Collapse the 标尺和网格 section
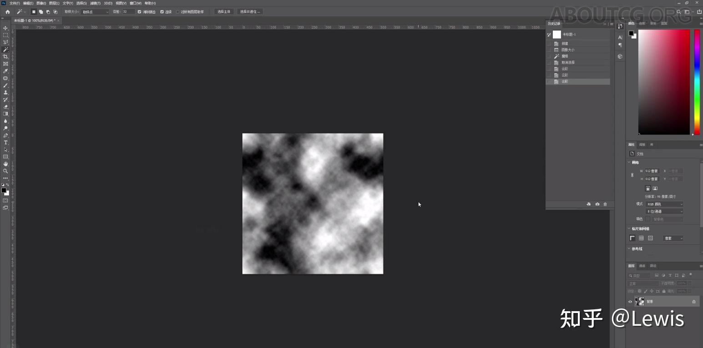 629,229
